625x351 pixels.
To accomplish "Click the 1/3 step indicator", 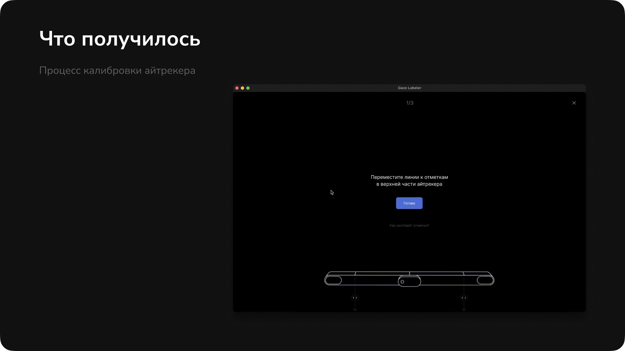I will coord(410,103).
